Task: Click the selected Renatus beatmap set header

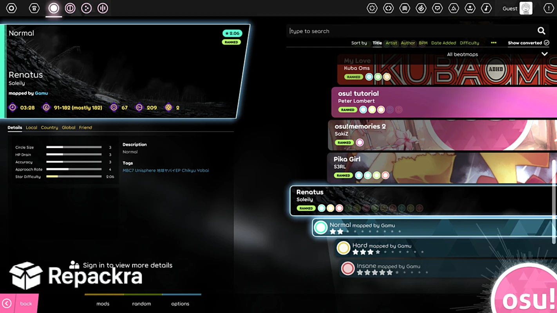Action: [423, 201]
